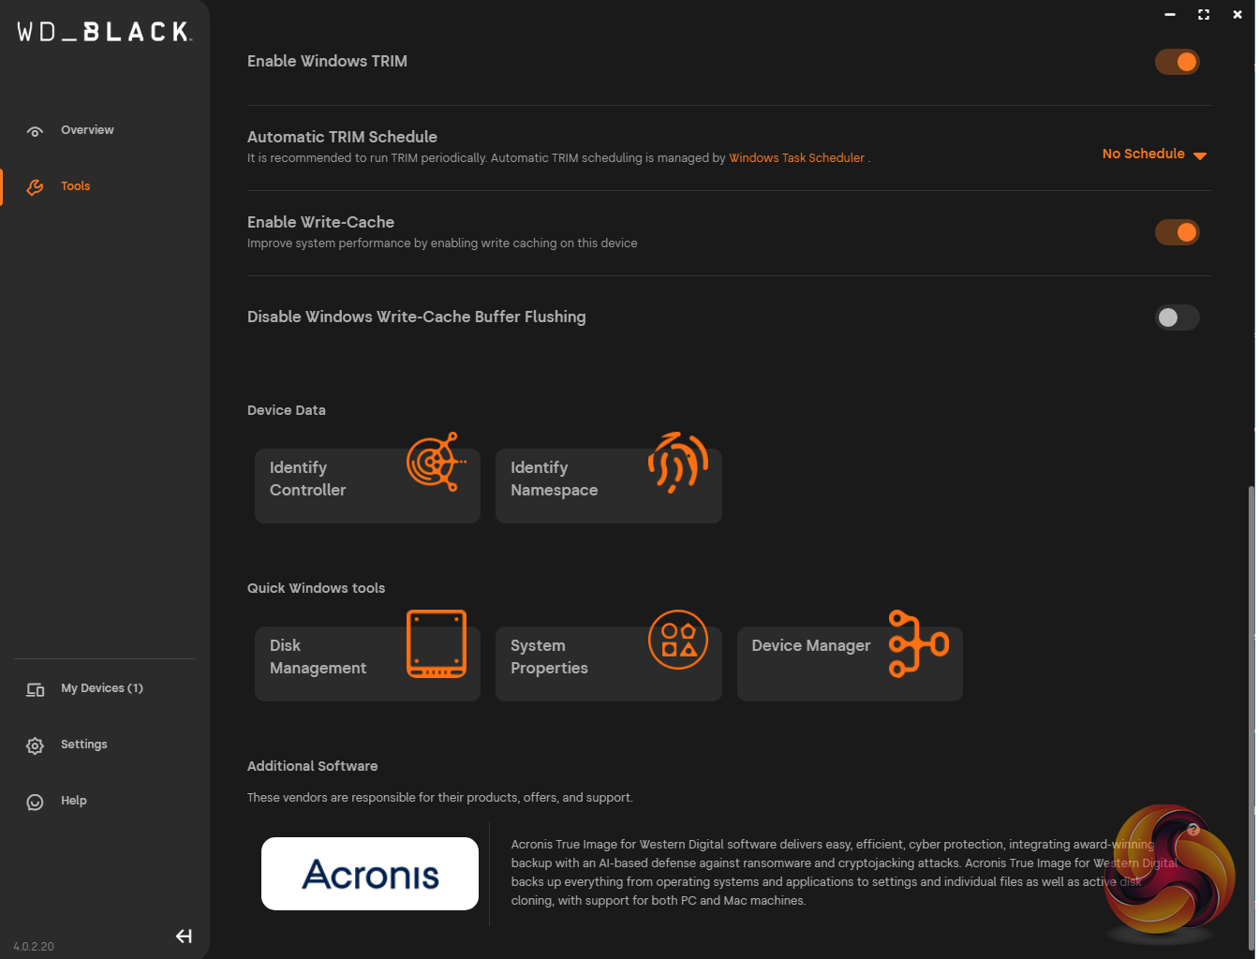Screen dimensions: 1259x959
Task: Click the WD_BLACK logo
Action: 104,32
